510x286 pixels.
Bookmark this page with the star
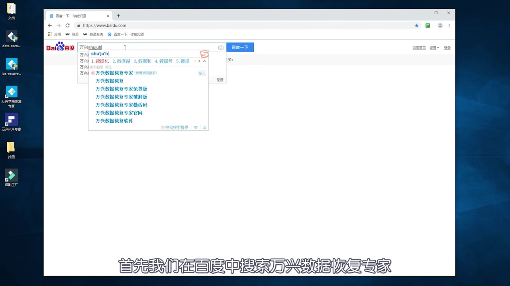417,25
